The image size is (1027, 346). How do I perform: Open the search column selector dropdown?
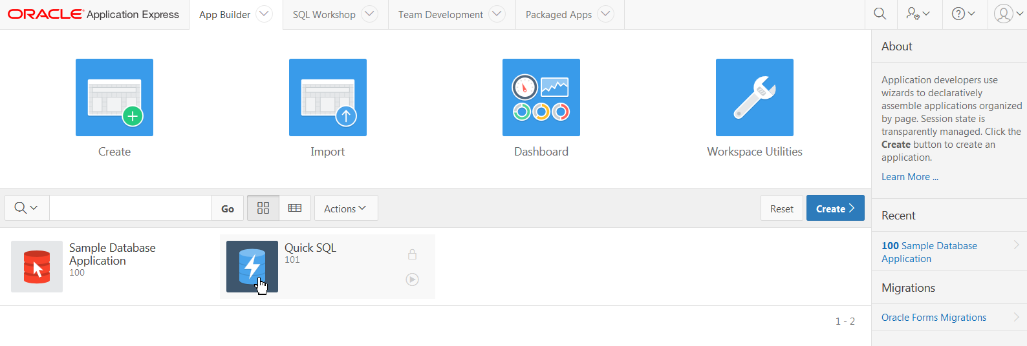coord(27,209)
